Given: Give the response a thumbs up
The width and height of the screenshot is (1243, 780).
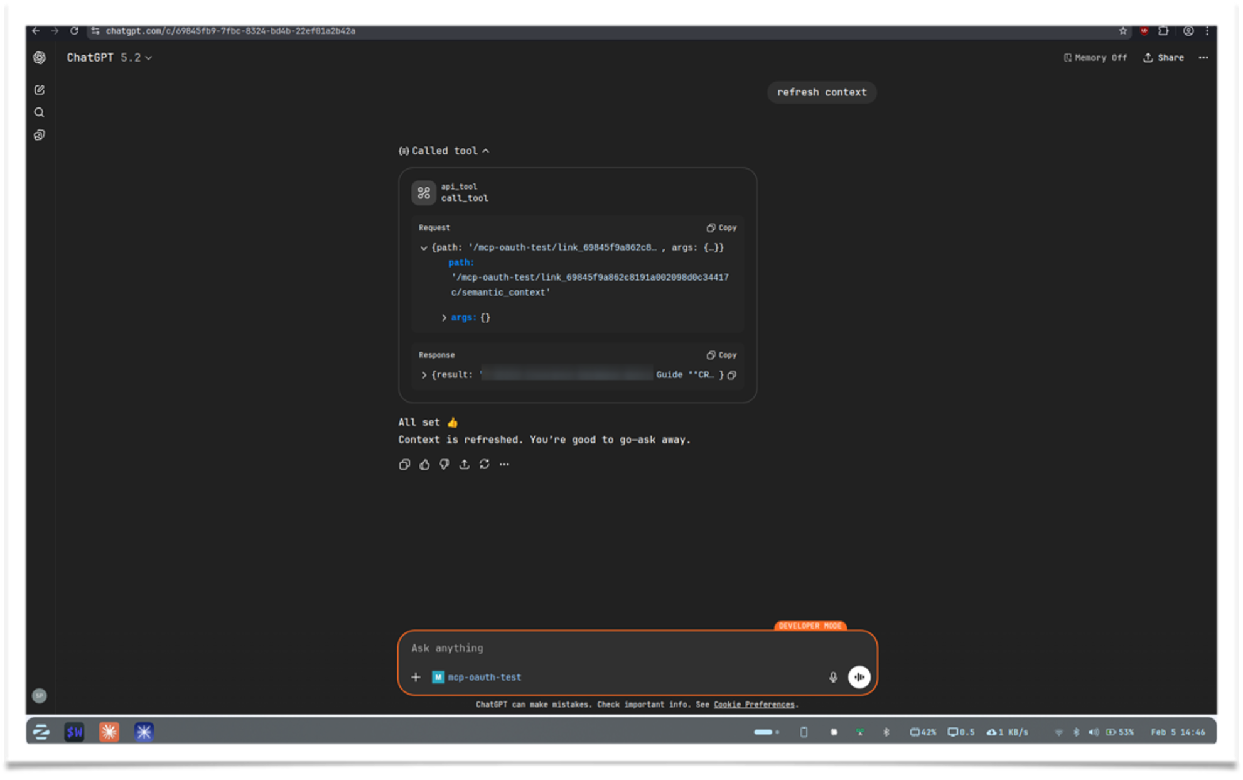Looking at the screenshot, I should [424, 464].
